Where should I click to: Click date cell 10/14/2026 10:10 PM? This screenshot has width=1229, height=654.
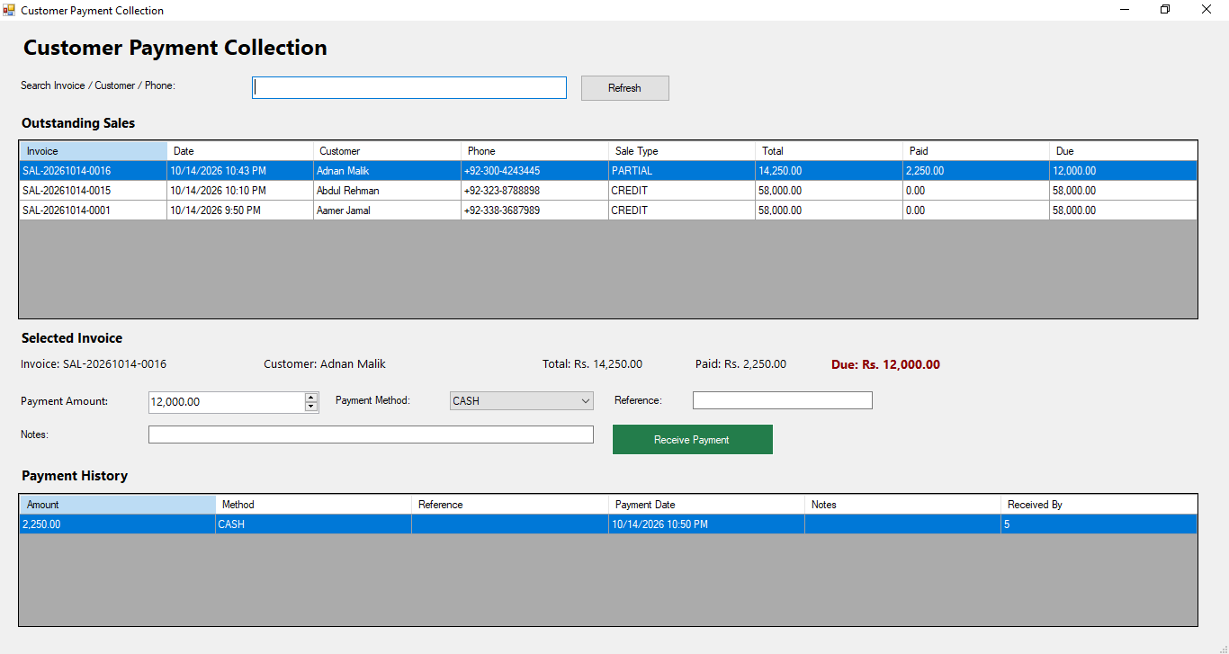(x=240, y=191)
